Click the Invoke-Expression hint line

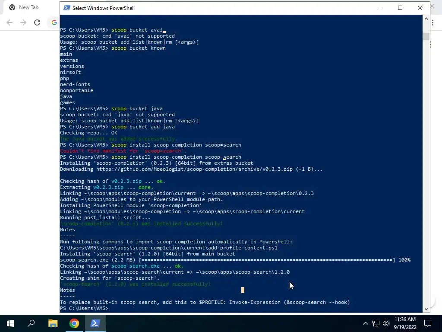[x=205, y=302]
